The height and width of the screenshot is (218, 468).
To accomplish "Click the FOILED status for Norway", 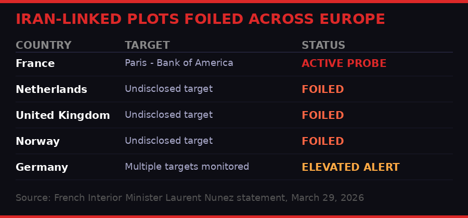I will tap(322, 141).
